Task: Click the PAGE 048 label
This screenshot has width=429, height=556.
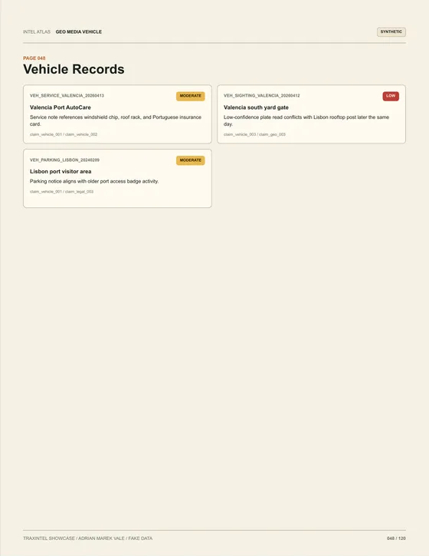Action: point(34,58)
